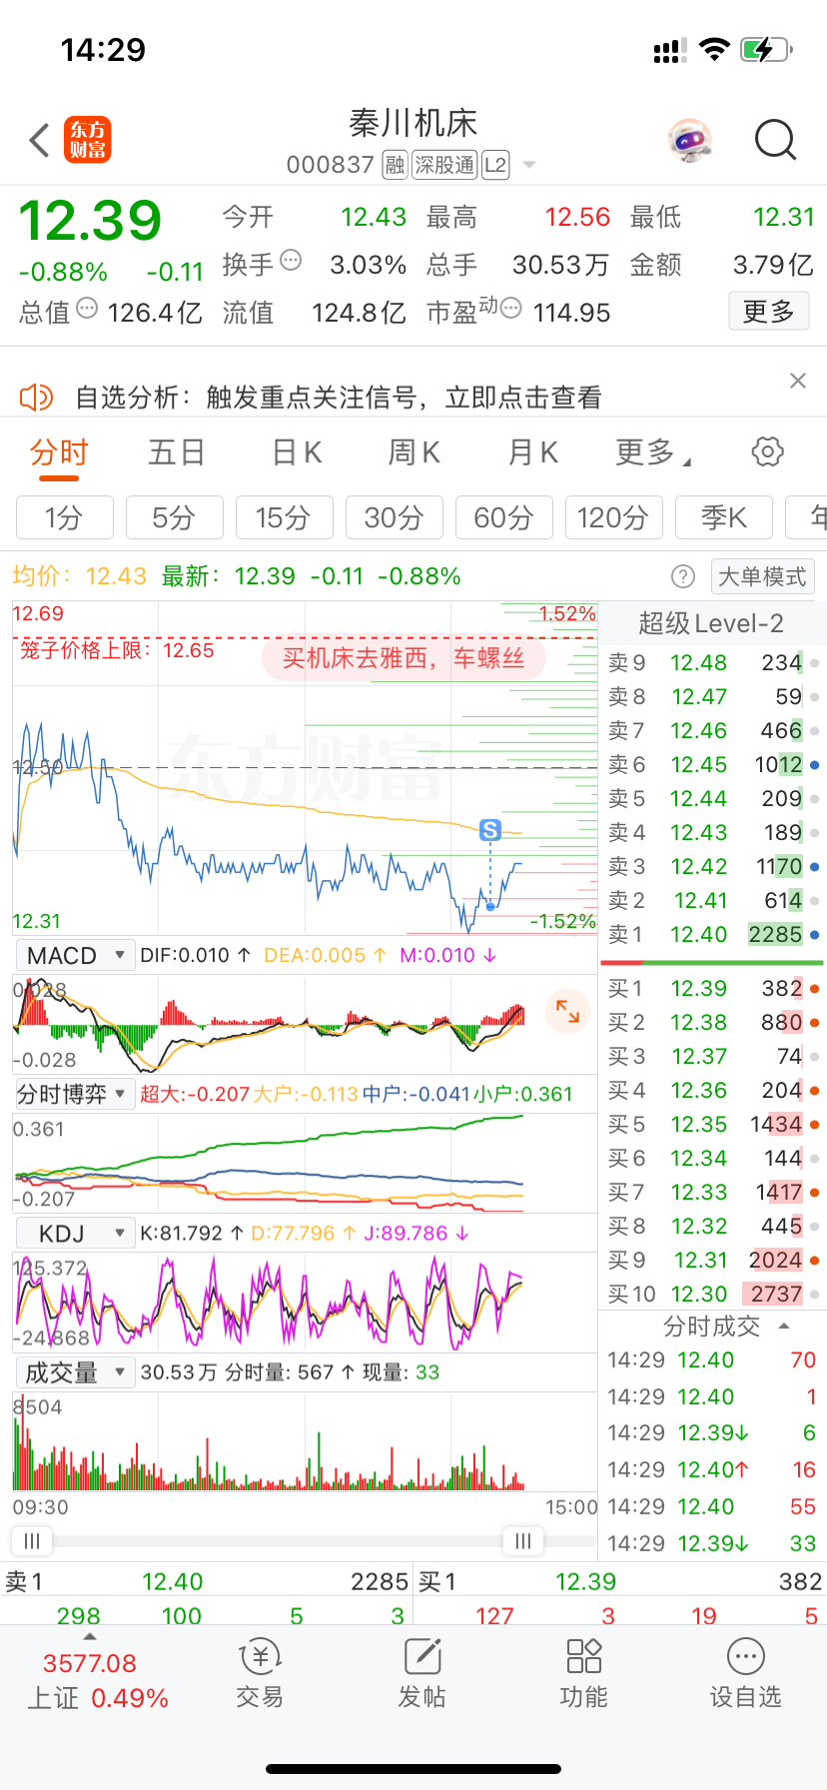Open the 更多 period dropdown tab
Image resolution: width=827 pixels, height=1790 pixels.
point(653,452)
